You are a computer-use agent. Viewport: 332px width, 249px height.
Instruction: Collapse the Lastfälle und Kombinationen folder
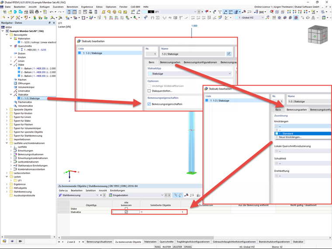[x=7, y=143]
